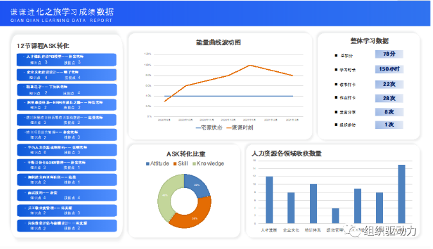Open the last course card in the list

coord(67,226)
